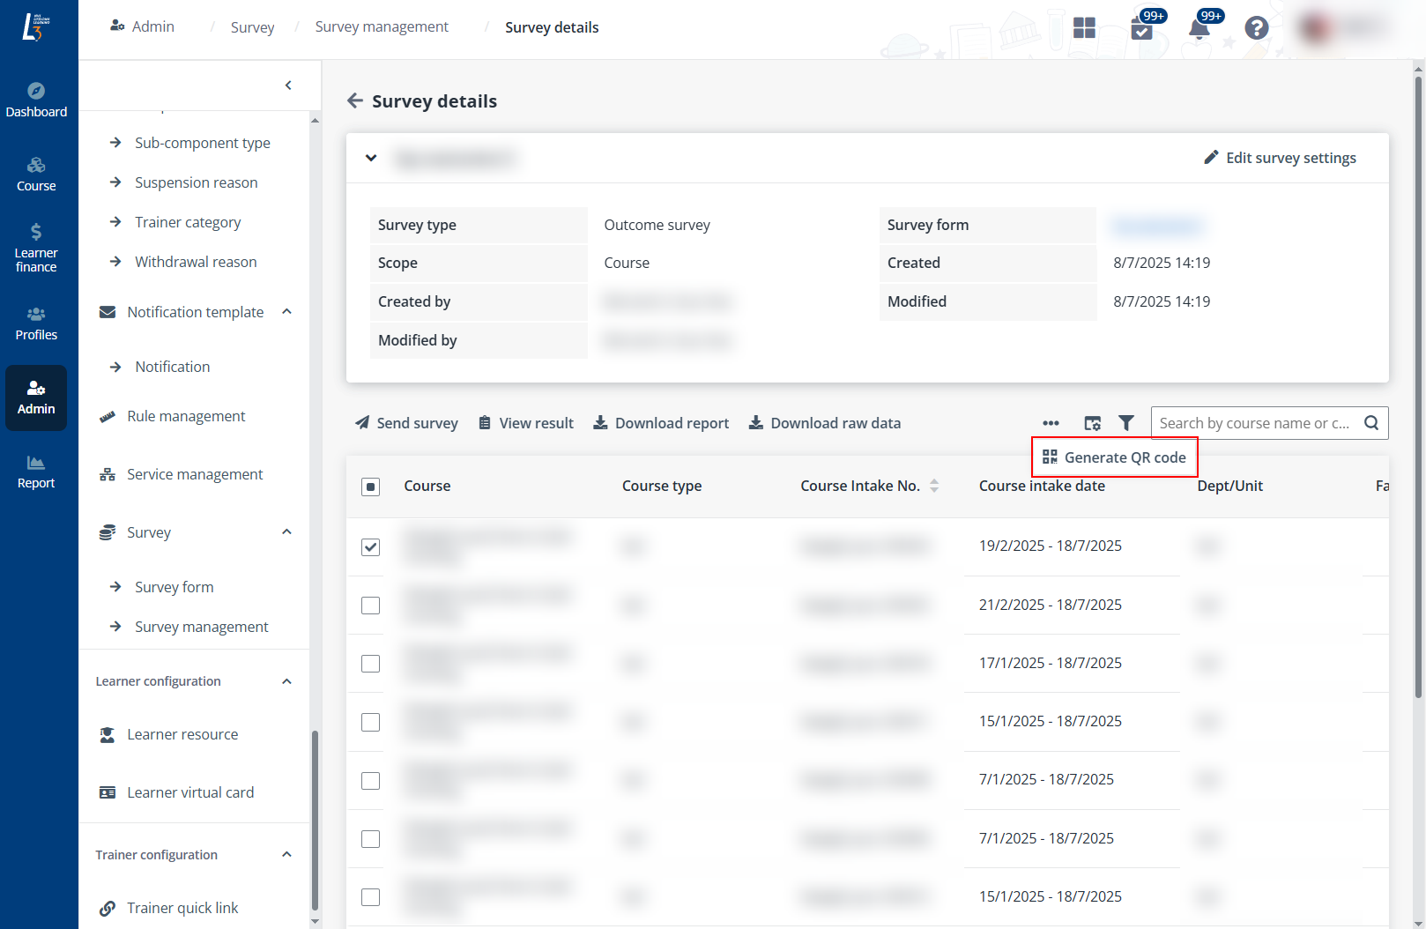
Task: Select Generate QR code menu option
Action: point(1115,457)
